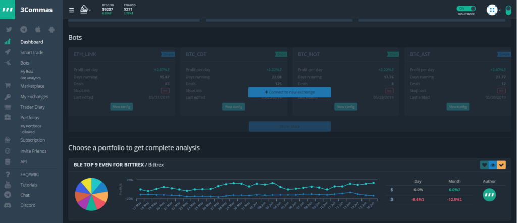
Task: Follow portfolio with the eye icon
Action: [x=493, y=165]
